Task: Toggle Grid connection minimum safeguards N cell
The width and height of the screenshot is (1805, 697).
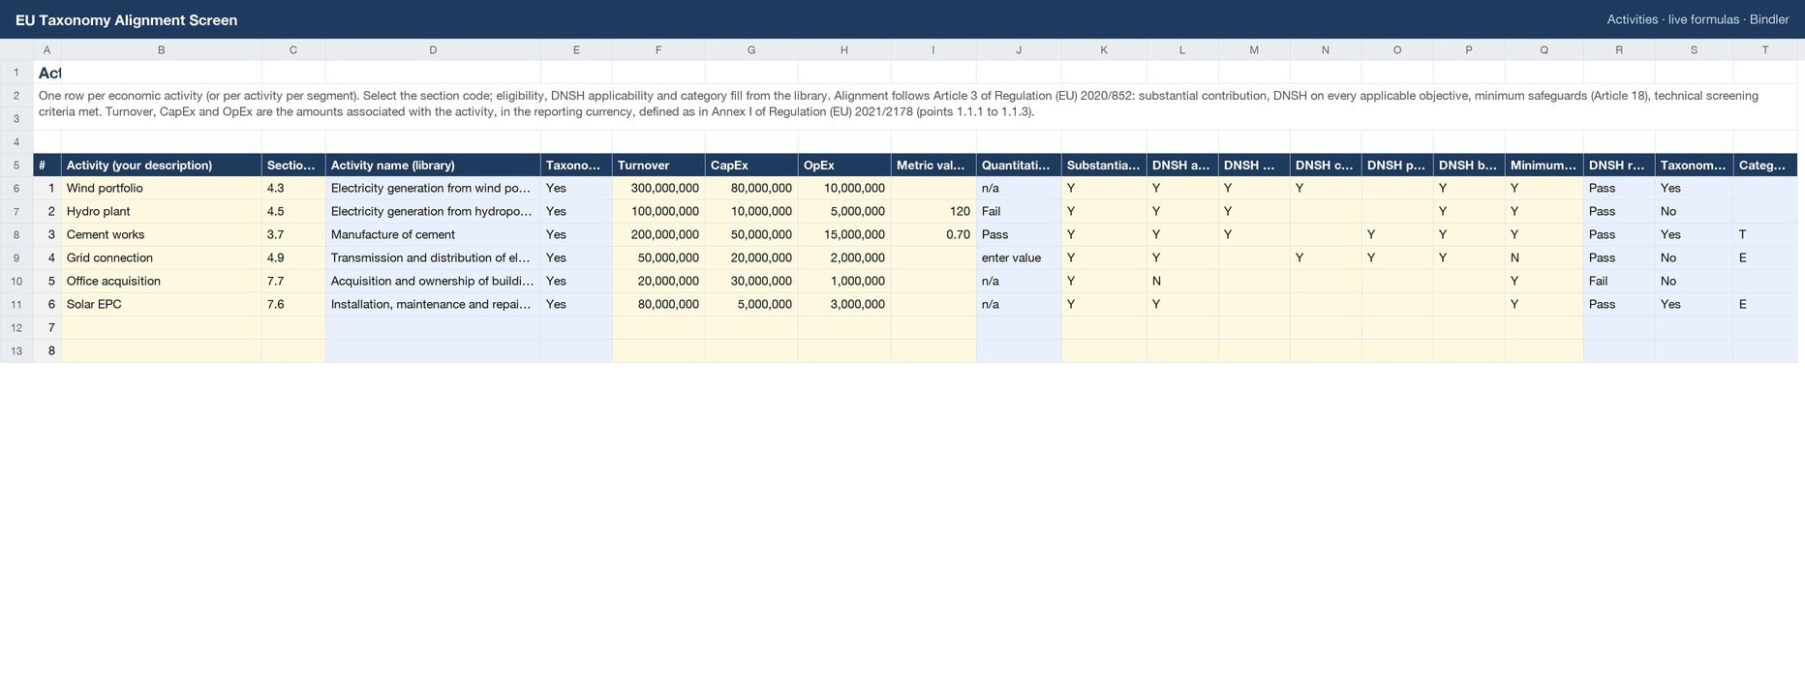Action: point(1544,258)
